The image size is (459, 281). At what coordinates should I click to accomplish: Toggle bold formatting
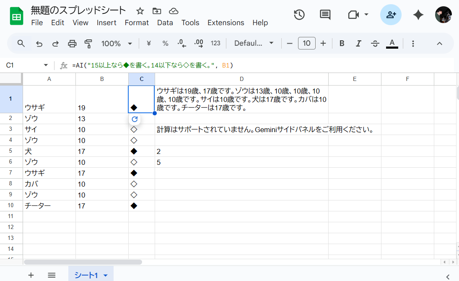coord(342,43)
